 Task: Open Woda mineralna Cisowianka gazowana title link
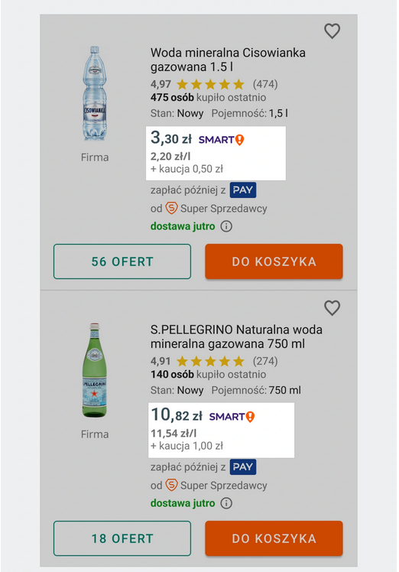click(228, 60)
